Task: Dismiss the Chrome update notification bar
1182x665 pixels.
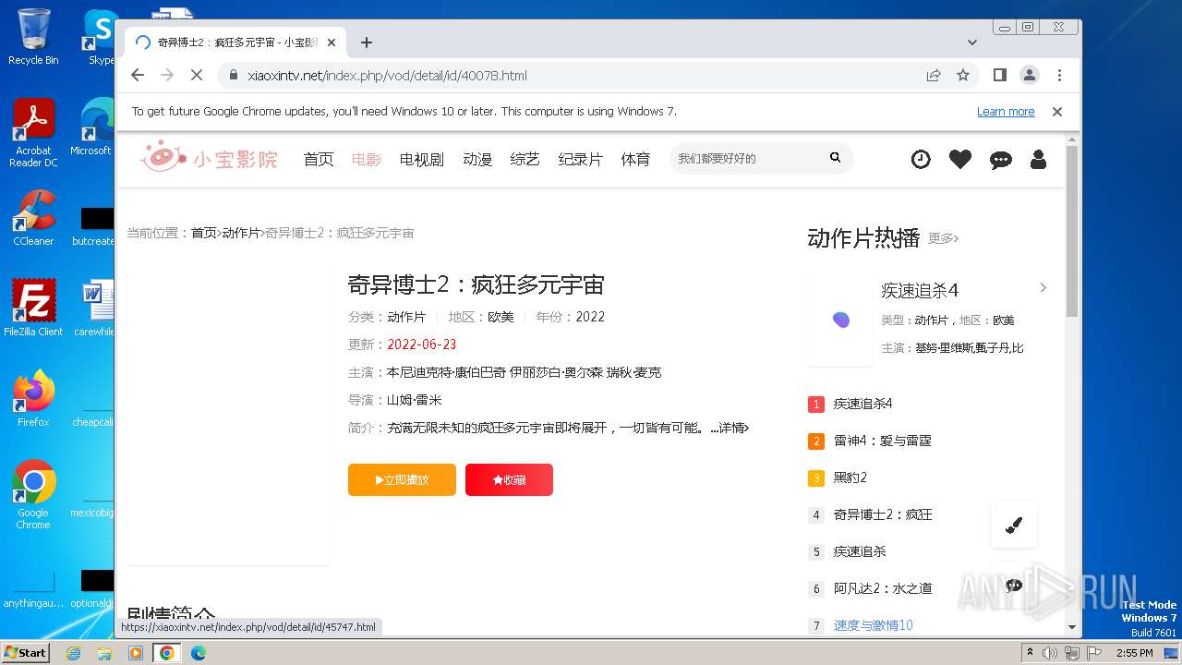Action: [x=1057, y=112]
